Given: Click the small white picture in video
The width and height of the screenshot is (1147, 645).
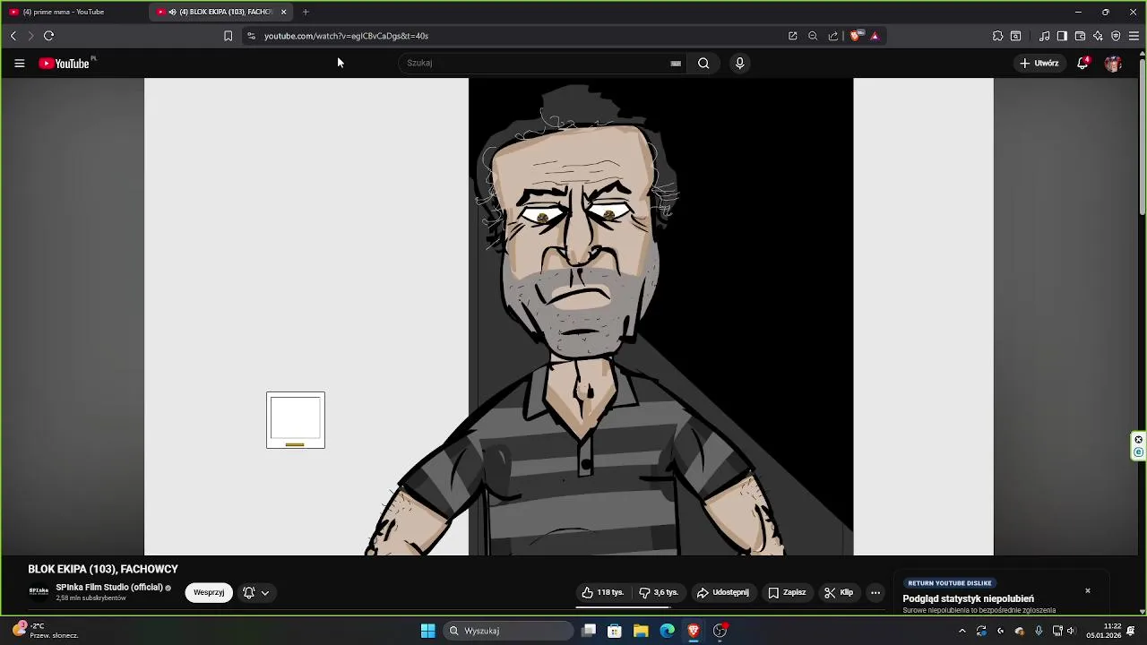Looking at the screenshot, I should point(296,420).
